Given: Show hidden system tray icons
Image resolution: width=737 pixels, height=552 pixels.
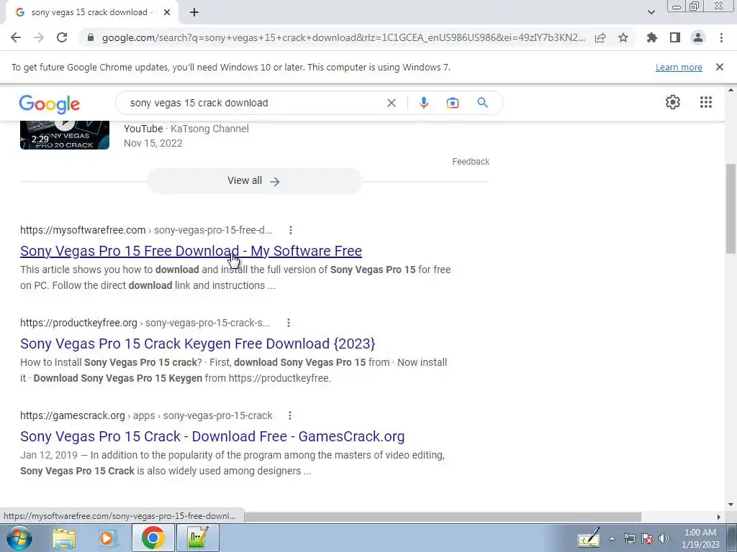Looking at the screenshot, I should coord(612,538).
